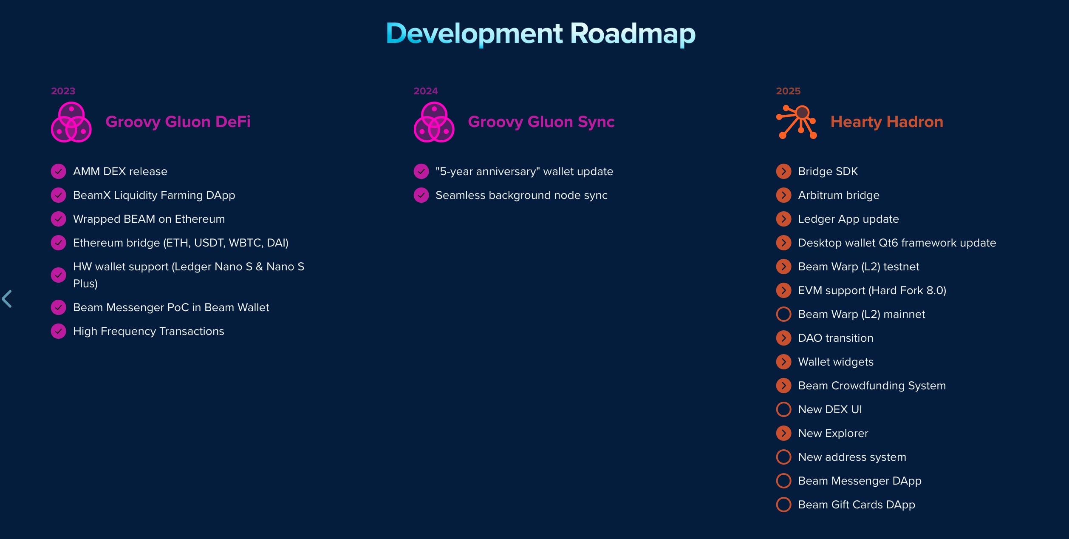Click the 2025 year label
Image resolution: width=1069 pixels, height=539 pixels.
click(x=788, y=91)
